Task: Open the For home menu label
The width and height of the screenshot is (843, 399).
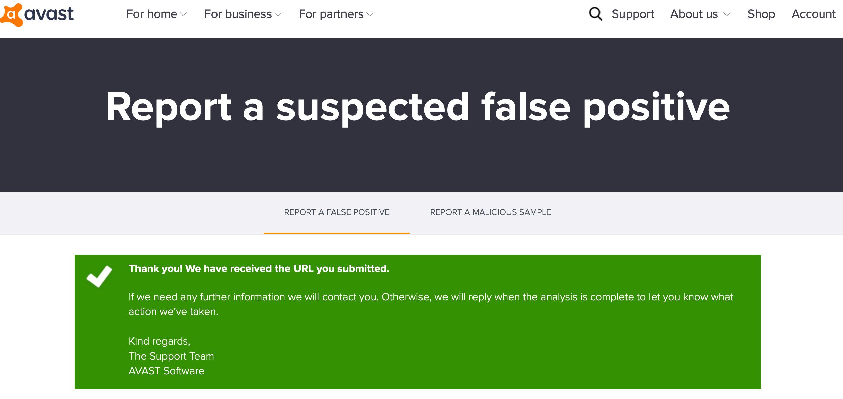Action: 152,14
